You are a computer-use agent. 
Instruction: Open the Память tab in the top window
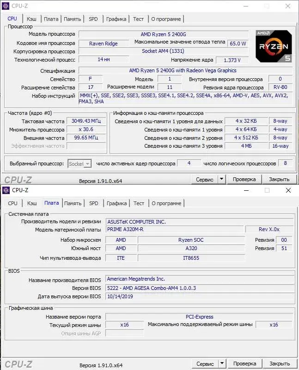[72, 19]
